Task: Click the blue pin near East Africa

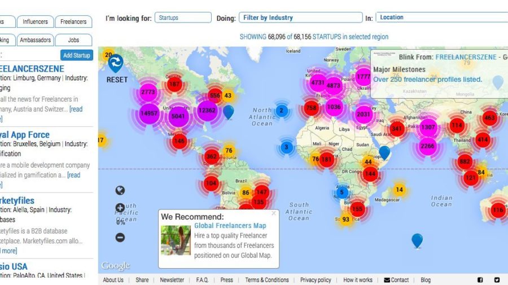Action: (x=384, y=152)
